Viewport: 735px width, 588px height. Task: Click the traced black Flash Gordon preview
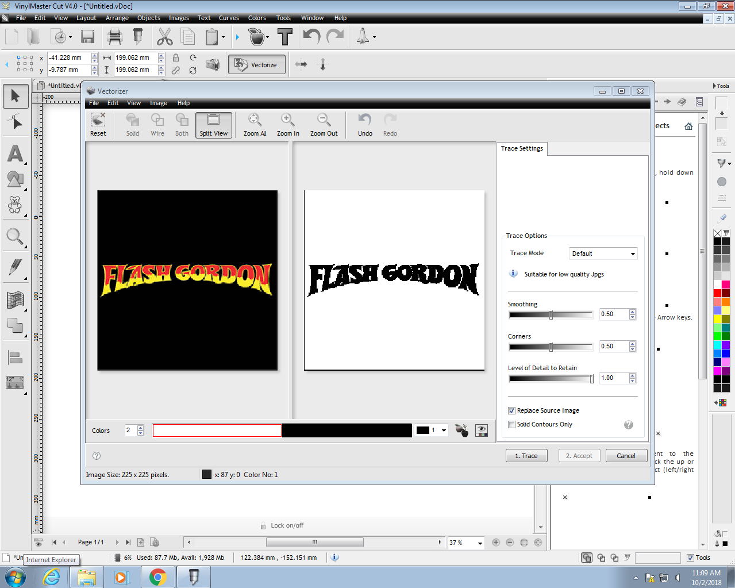click(394, 280)
